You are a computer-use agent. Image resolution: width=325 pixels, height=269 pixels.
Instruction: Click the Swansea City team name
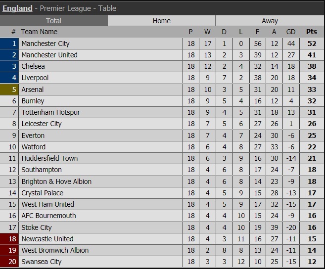coord(42,262)
